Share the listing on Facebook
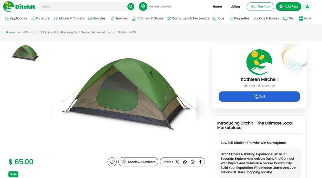The width and height of the screenshot is (322, 178). point(200,162)
